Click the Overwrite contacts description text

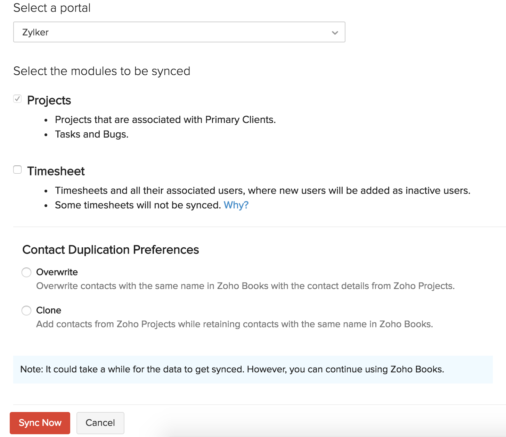245,286
